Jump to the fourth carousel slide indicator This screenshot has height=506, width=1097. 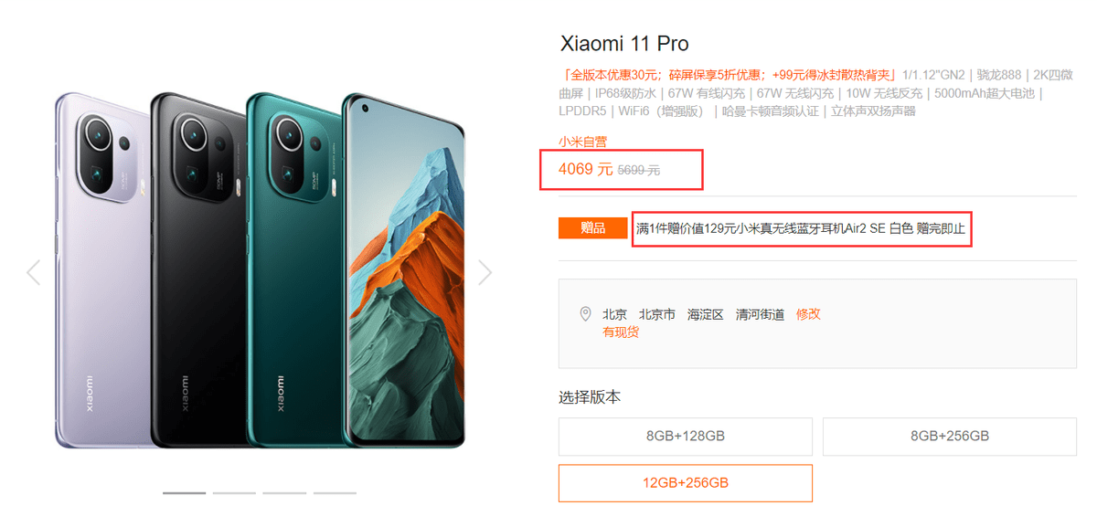335,493
